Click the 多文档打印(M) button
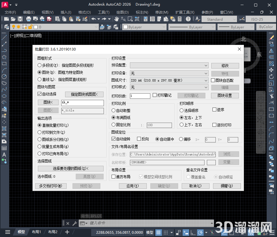This screenshot has width=277, height=237. (x=51, y=186)
